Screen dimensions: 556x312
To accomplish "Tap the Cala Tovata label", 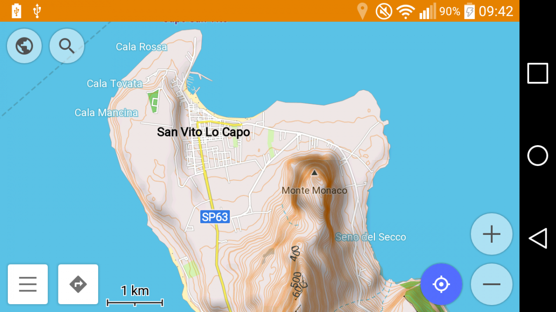I will point(114,84).
